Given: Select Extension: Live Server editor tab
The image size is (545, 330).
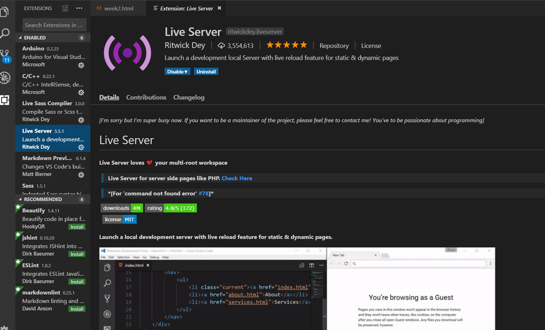Looking at the screenshot, I should [186, 8].
